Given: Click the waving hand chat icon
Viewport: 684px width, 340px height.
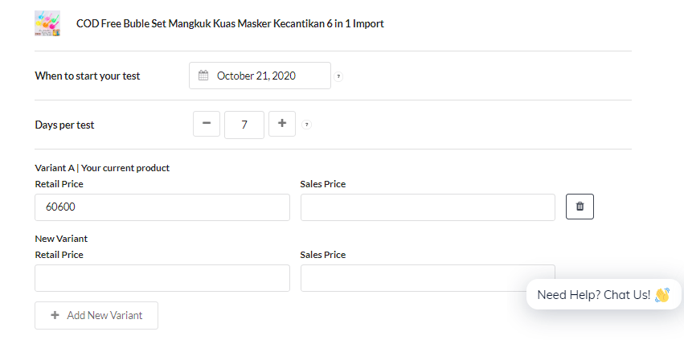Looking at the screenshot, I should click(661, 295).
